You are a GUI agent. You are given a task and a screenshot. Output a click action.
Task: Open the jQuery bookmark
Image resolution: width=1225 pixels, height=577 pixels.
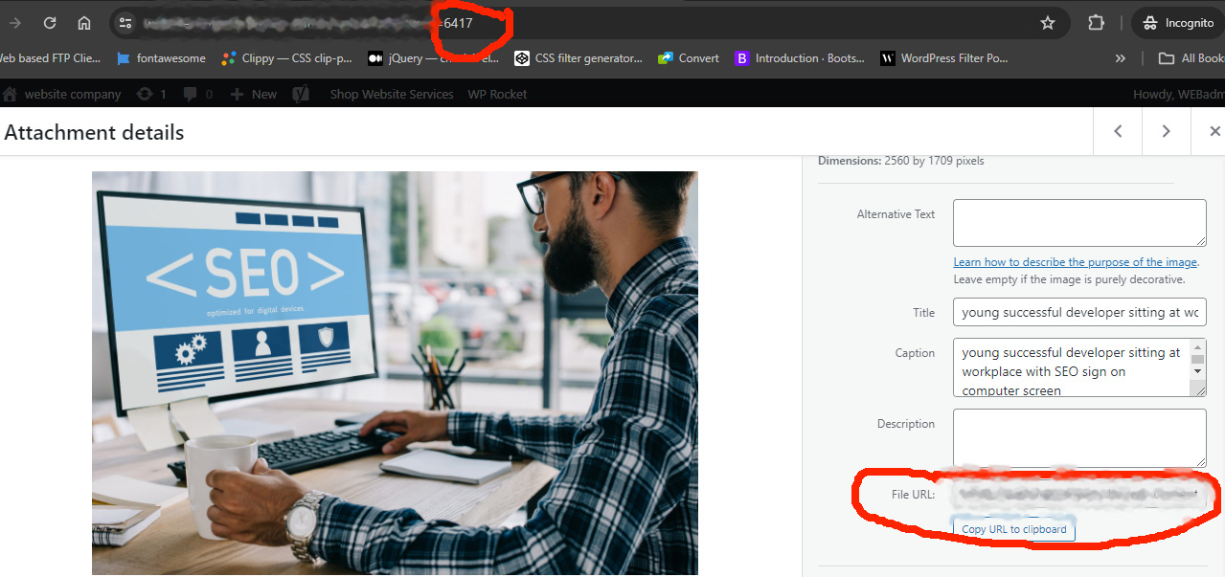[433, 58]
